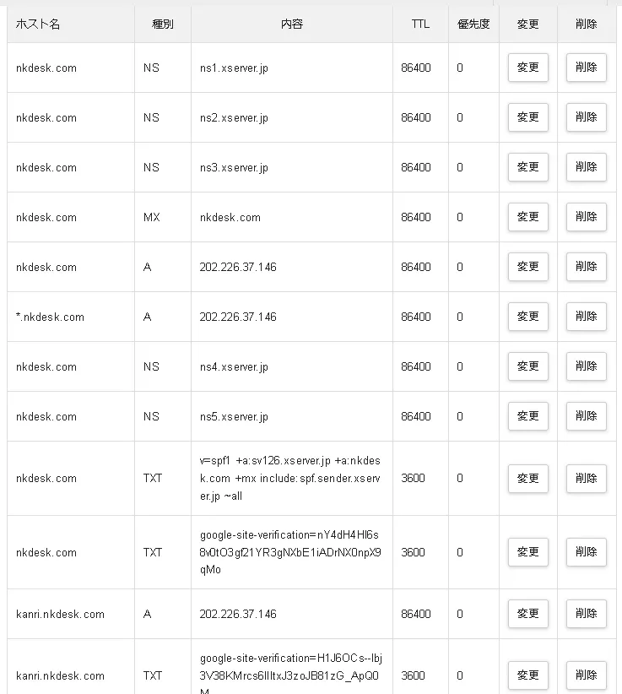The image size is (622, 694).
Task: Click the TTL column header
Action: [420, 24]
